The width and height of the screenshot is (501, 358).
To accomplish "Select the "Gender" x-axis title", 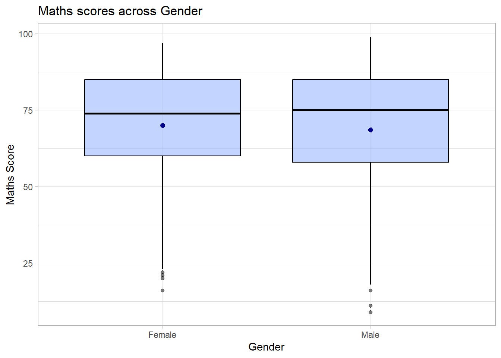I will coord(266,347).
